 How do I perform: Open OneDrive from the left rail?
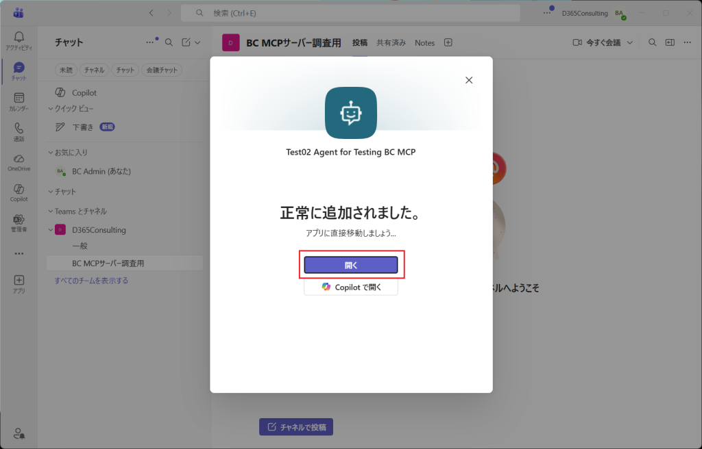click(x=19, y=162)
